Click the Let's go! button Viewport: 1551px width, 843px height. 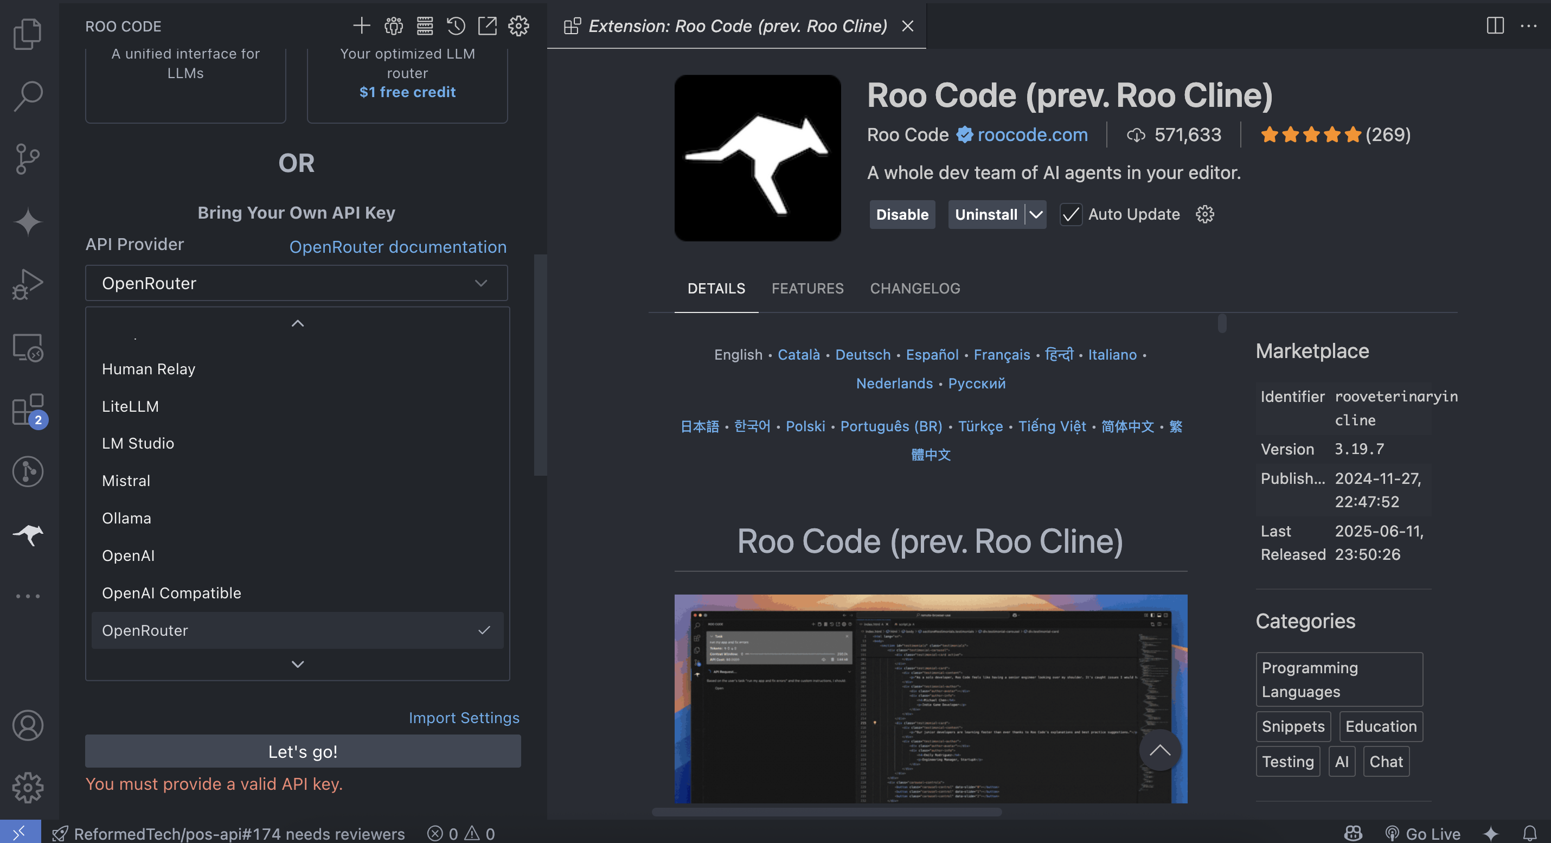[303, 751]
